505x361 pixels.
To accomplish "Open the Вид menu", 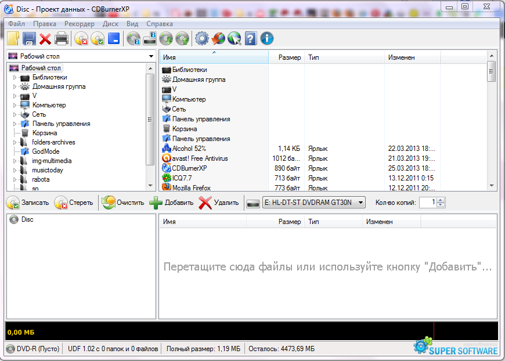I will point(132,24).
